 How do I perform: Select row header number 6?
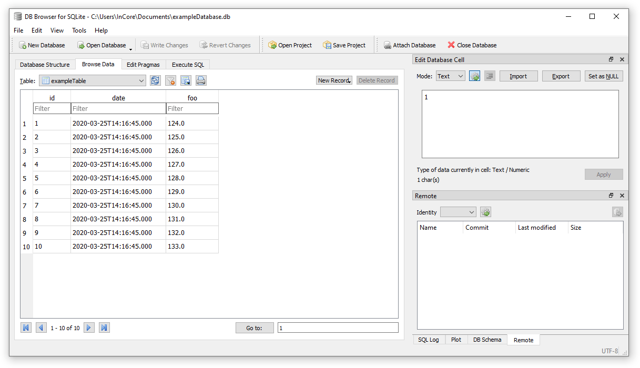tap(26, 192)
